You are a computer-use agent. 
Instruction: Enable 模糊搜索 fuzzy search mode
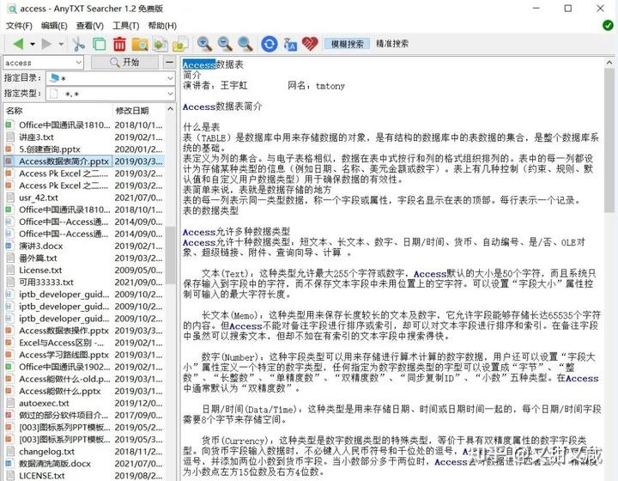pyautogui.click(x=347, y=44)
